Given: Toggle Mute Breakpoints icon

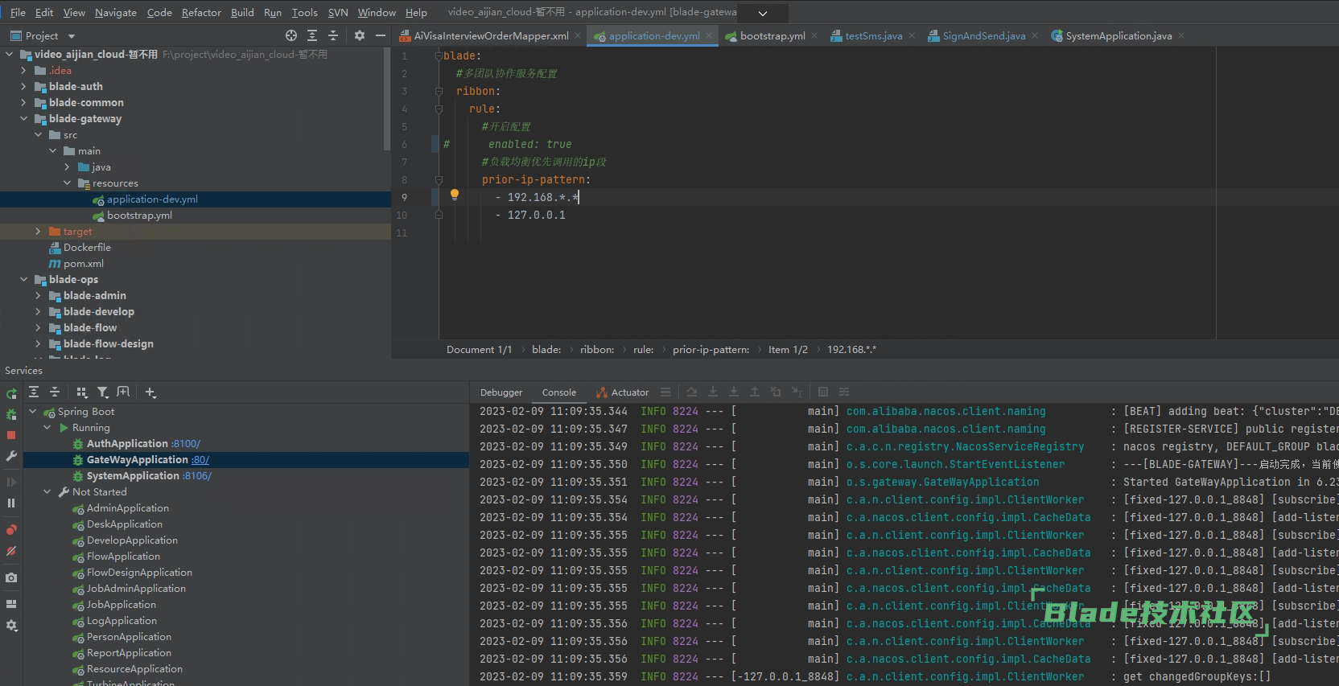Looking at the screenshot, I should click(x=11, y=551).
